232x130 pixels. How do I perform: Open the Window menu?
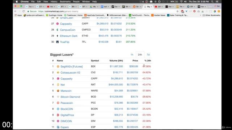click(x=86, y=1)
